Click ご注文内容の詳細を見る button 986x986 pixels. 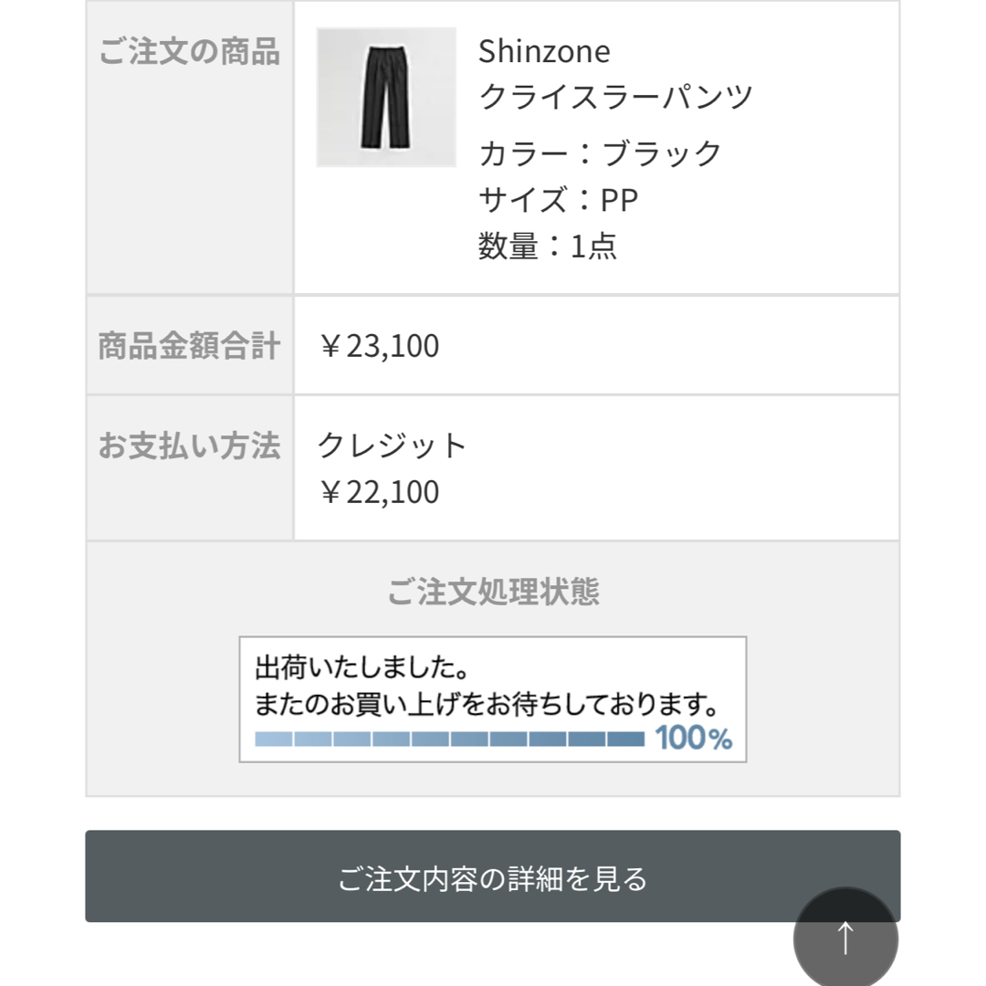point(492,876)
